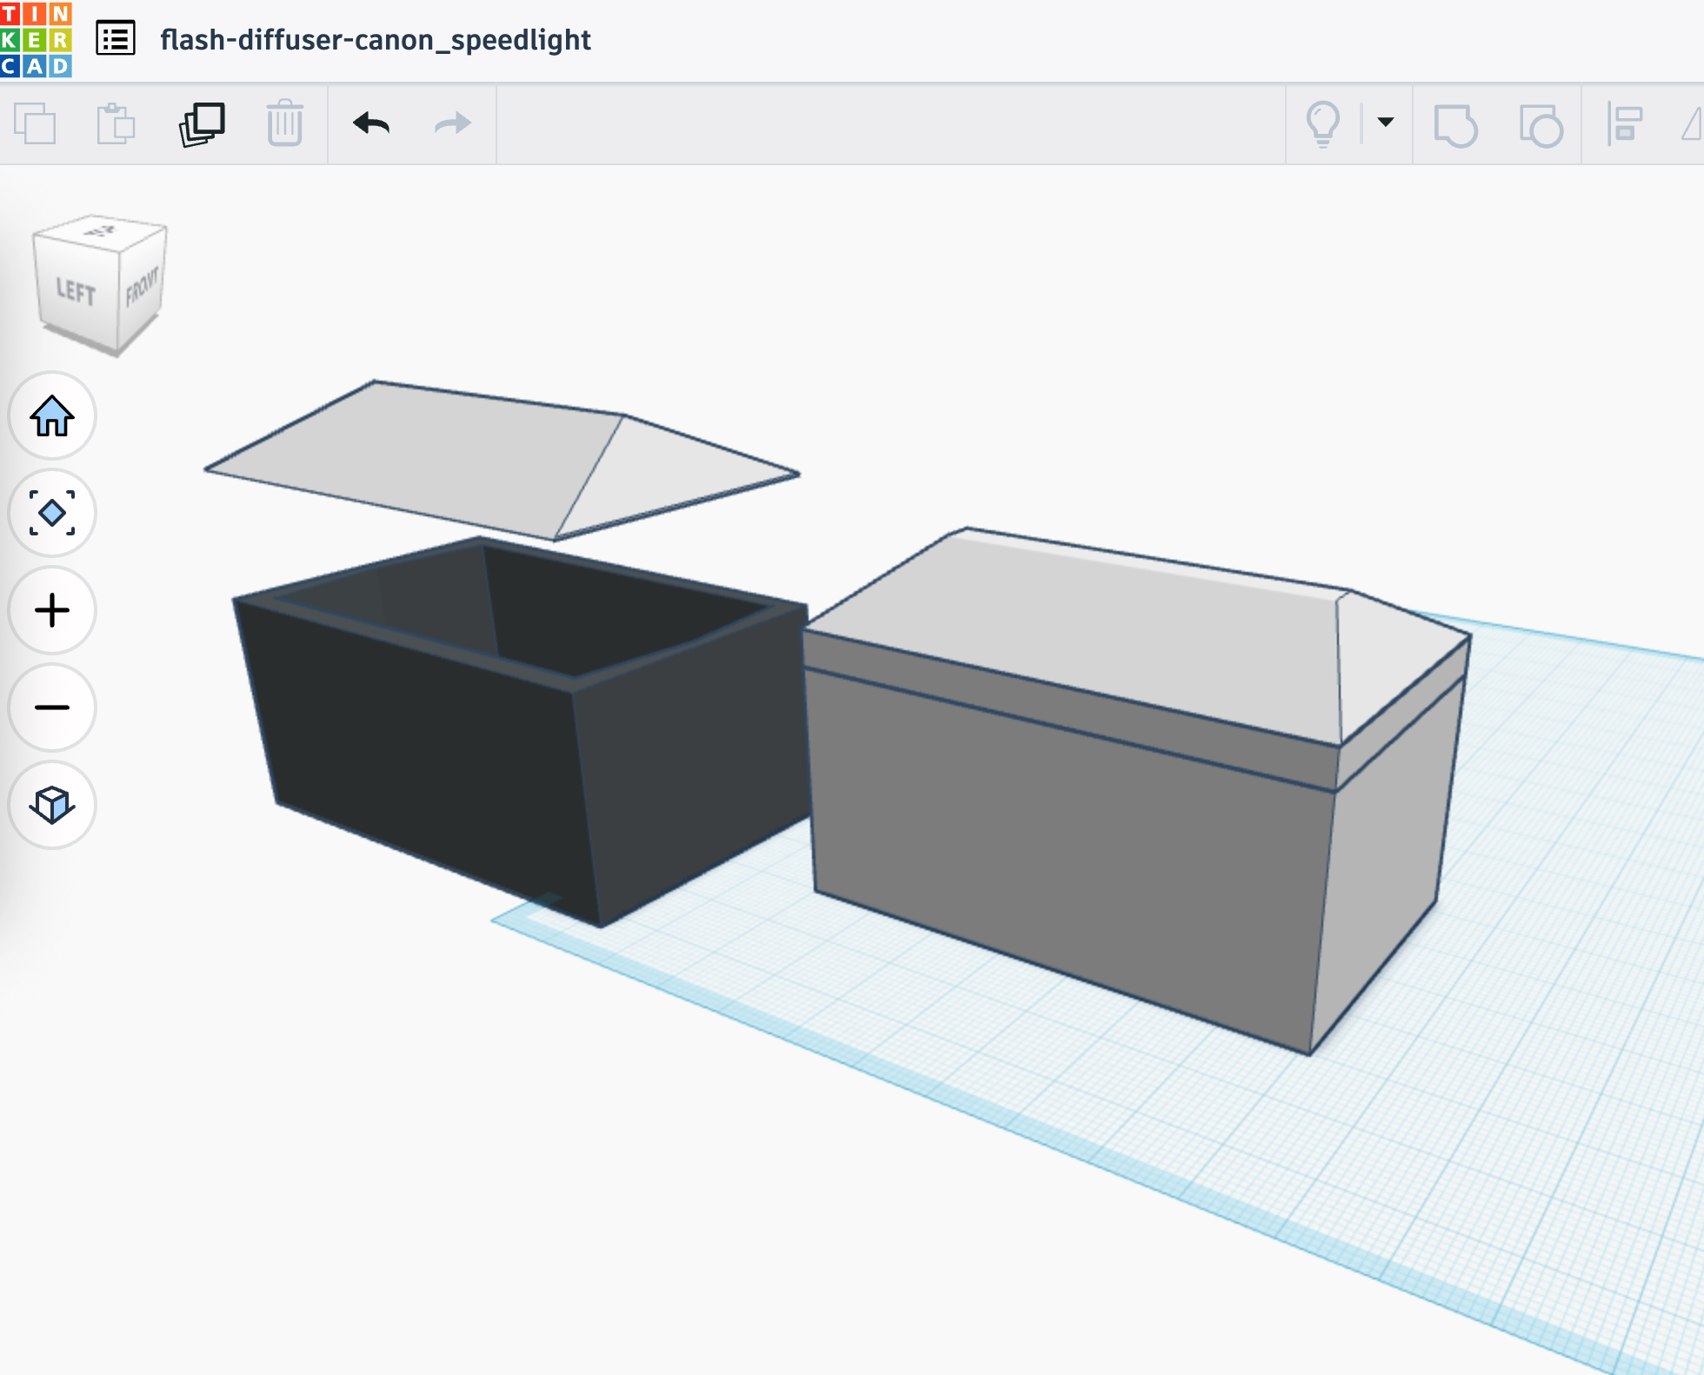Fit all in view

(52, 513)
